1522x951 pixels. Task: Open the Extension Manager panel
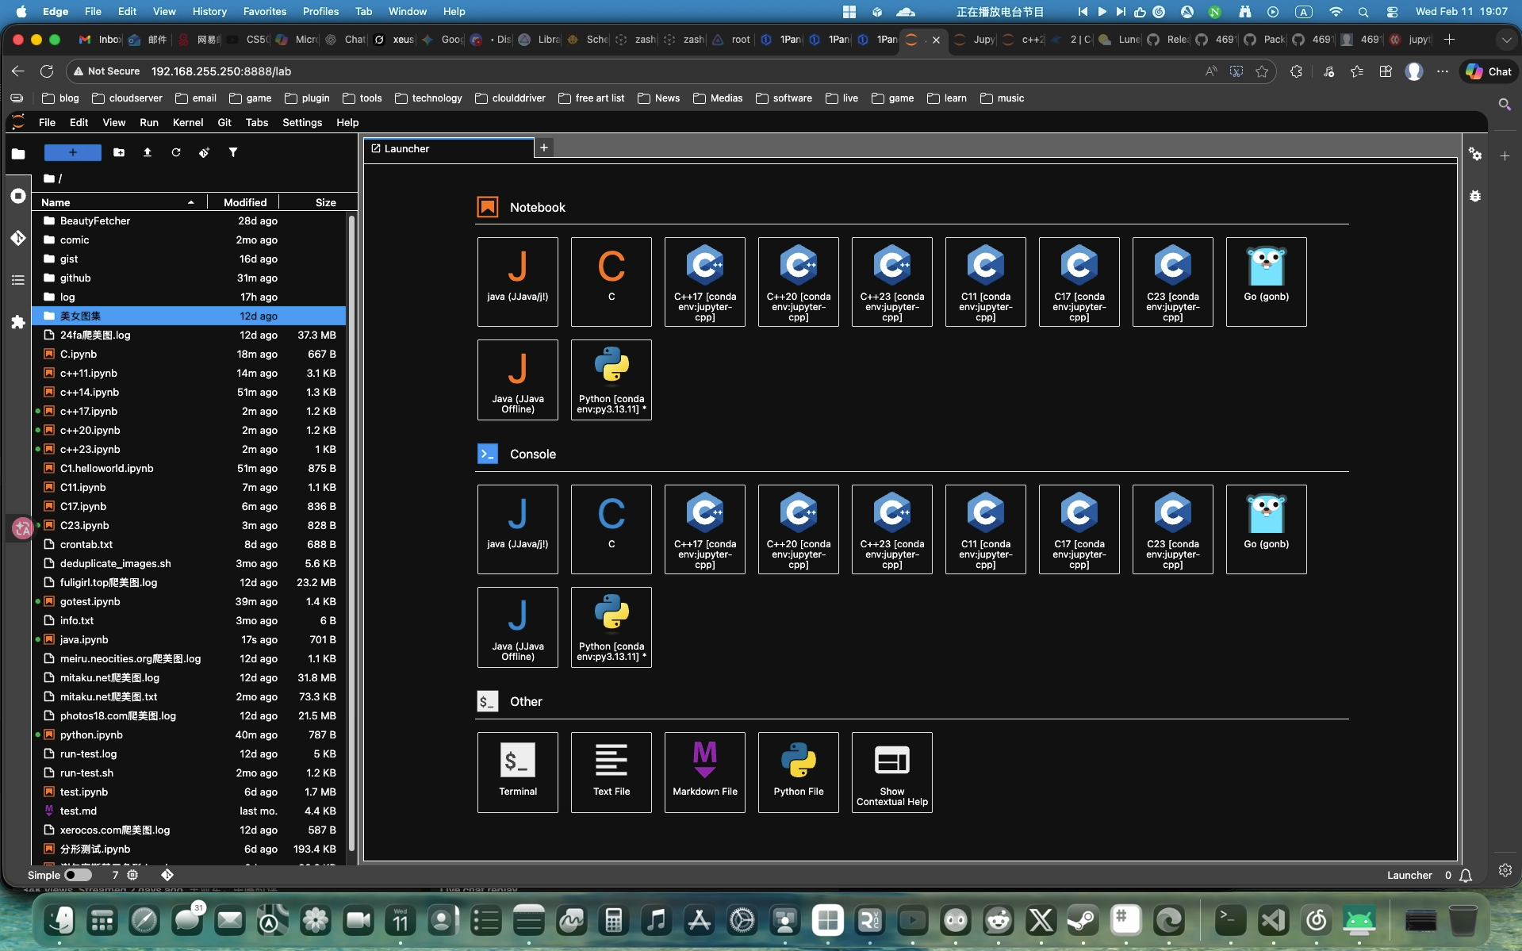18,322
